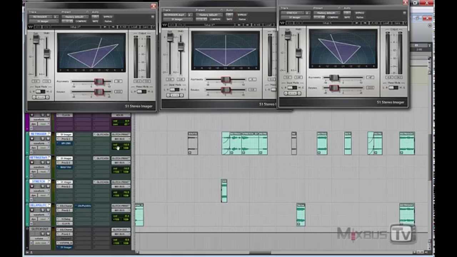Image resolution: width=457 pixels, height=257 pixels.
Task: Open GLITCH PRINT input selector on DELAYGLITC track
Action: coord(121,206)
